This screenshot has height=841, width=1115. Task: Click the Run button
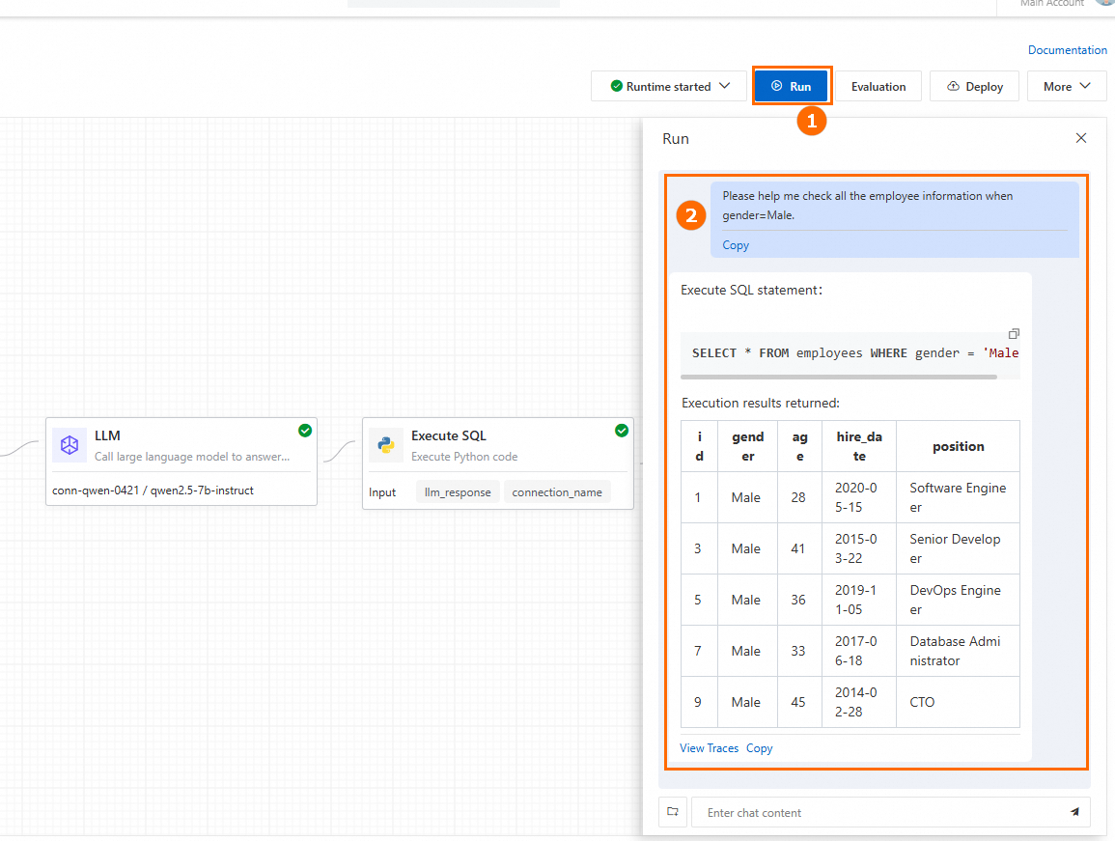click(792, 86)
